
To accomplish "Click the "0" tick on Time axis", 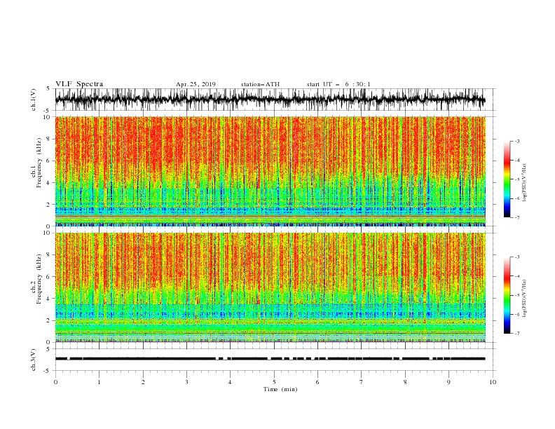I will (x=55, y=382).
